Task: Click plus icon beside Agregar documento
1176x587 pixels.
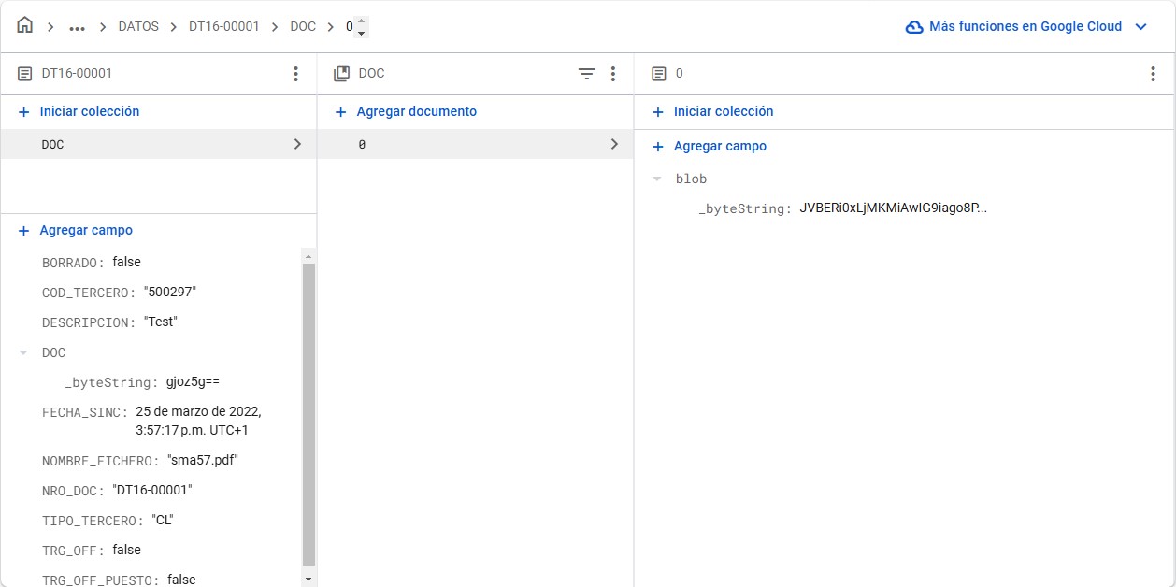Action: (341, 112)
